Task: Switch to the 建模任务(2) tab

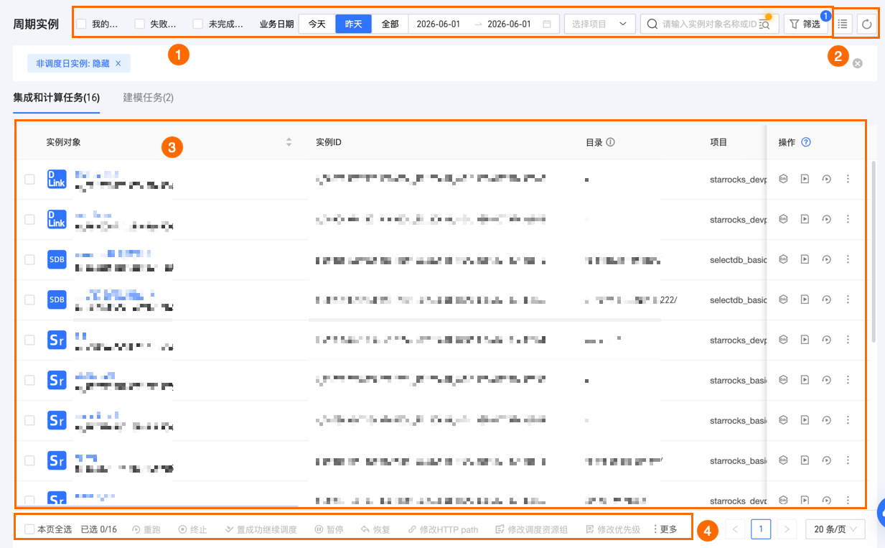Action: point(148,98)
